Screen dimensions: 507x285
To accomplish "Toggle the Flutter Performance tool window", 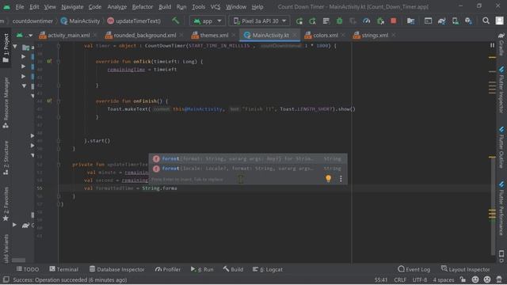I will tap(501, 207).
